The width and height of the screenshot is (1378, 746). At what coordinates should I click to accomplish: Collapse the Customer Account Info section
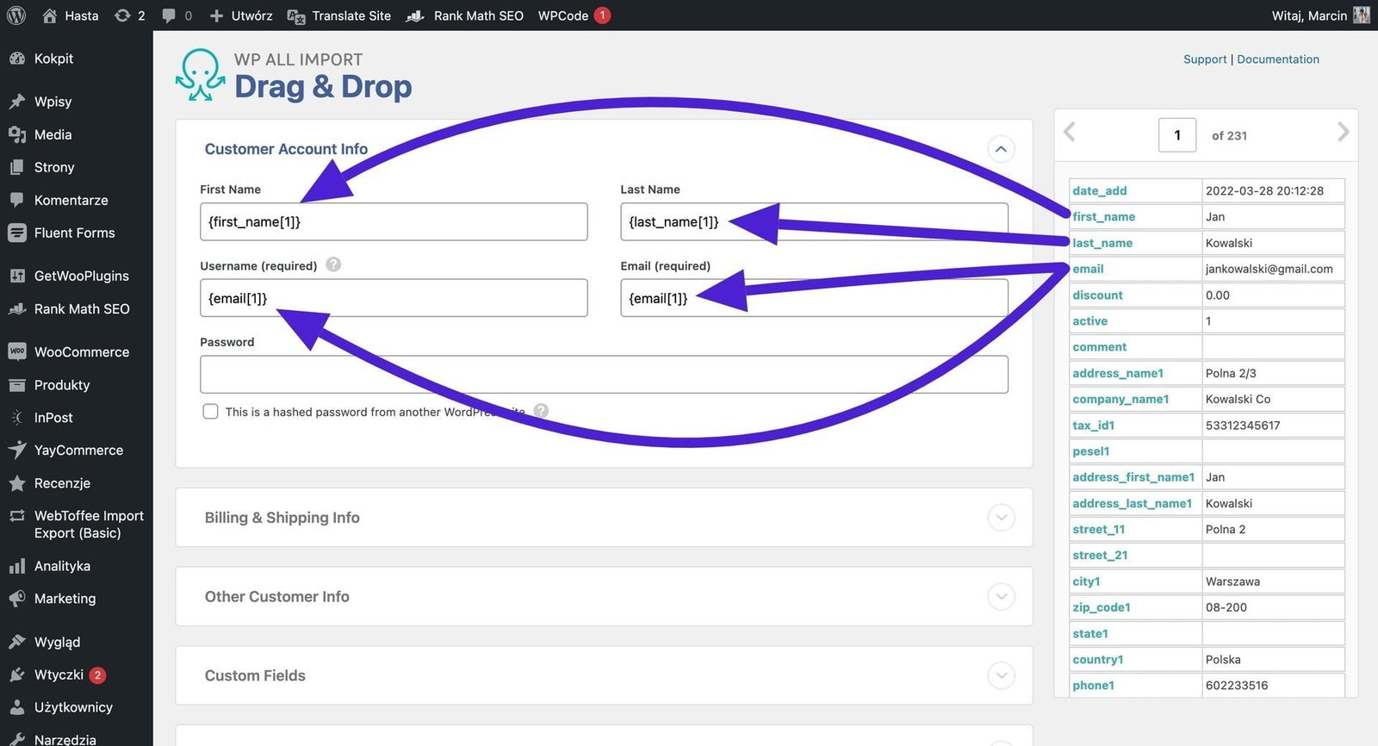click(1000, 149)
